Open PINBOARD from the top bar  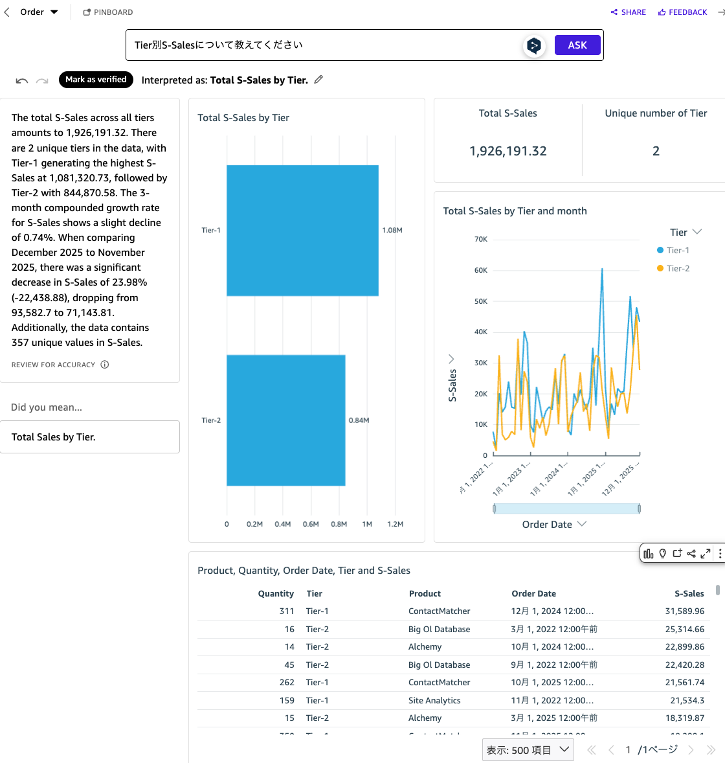(x=107, y=12)
